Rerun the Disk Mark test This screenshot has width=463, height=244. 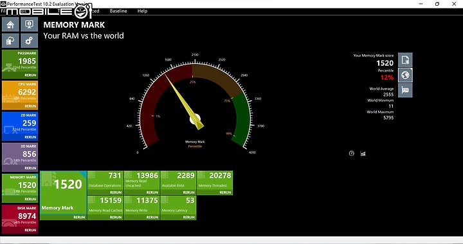[30, 230]
